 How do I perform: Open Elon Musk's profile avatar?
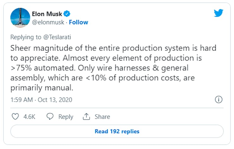(x=20, y=18)
